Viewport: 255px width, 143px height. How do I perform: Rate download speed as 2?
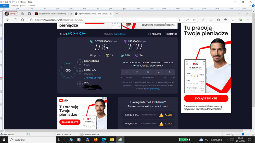pos(137,72)
